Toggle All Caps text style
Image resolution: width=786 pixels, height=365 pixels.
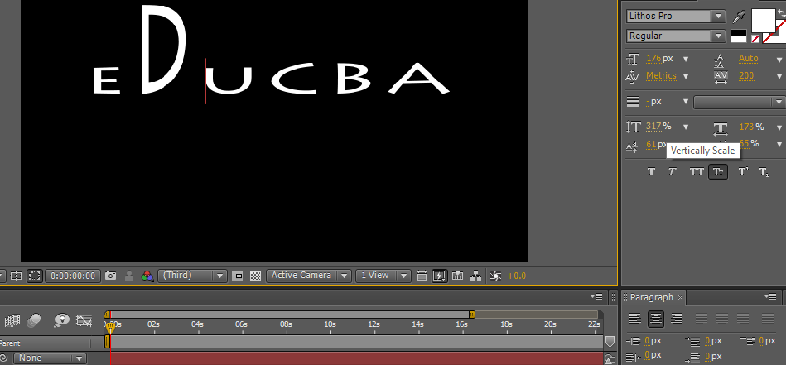697,172
